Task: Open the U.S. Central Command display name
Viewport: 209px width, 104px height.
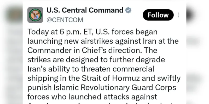Action: [x=85, y=10]
